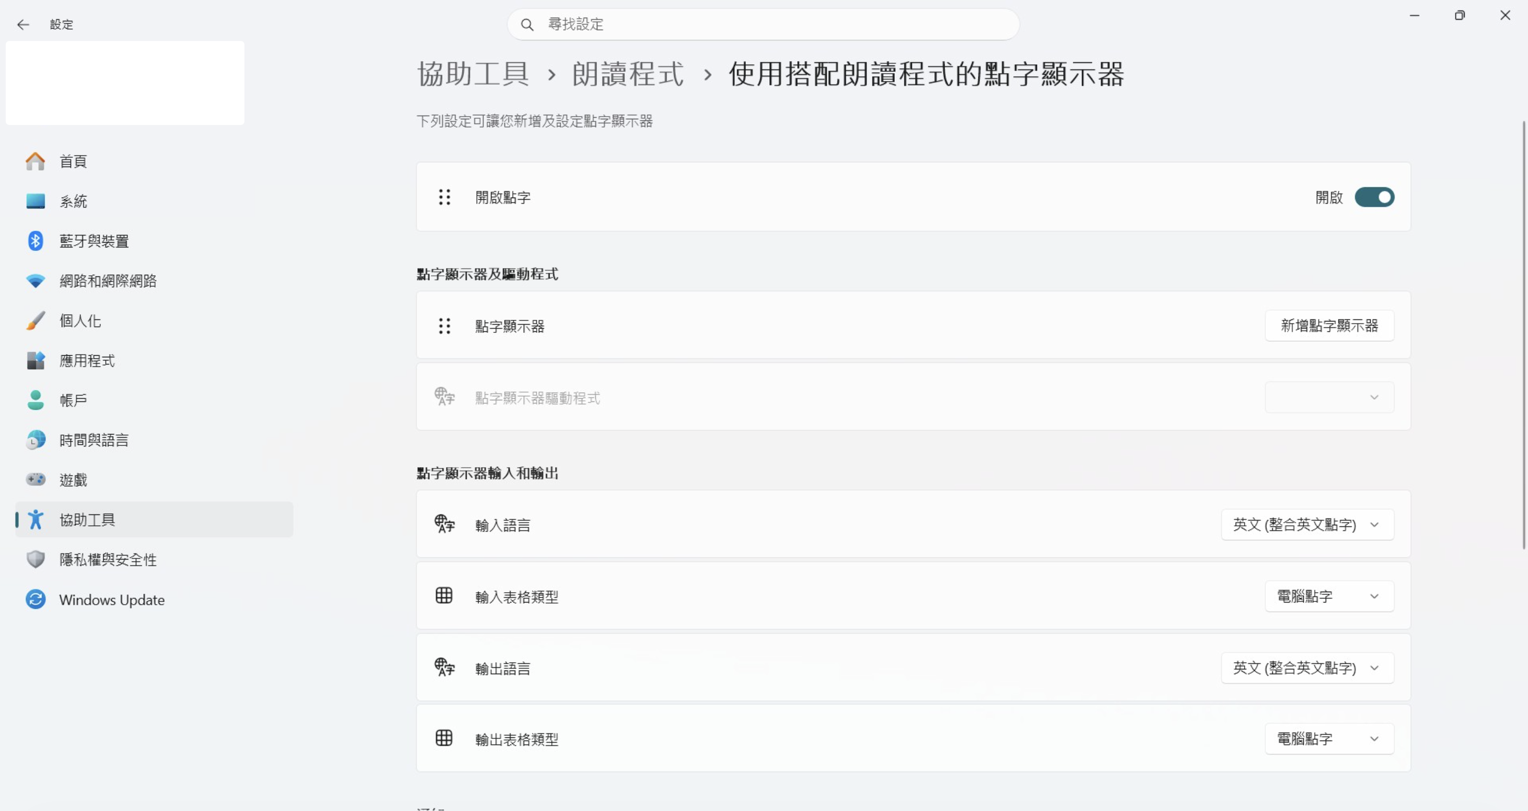Click the 點字顯示器及驅動程式 section heading
This screenshot has width=1528, height=811.
pyautogui.click(x=487, y=274)
